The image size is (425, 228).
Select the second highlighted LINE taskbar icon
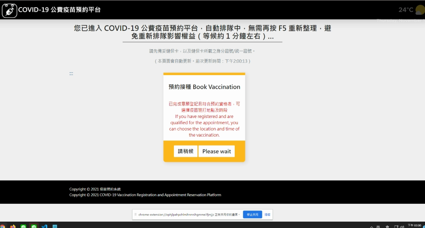pos(34,225)
